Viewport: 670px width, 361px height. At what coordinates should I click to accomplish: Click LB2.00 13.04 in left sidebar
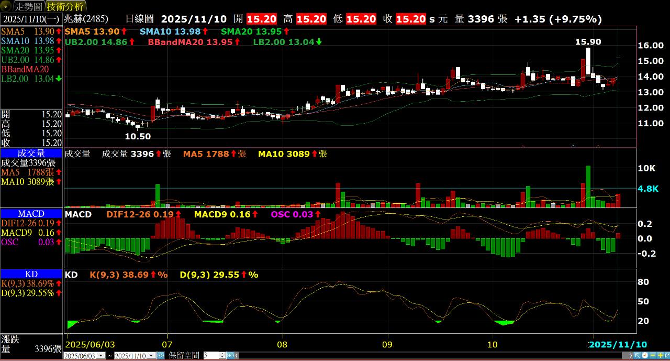(31, 79)
